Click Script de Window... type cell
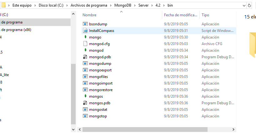Screen dimensions: 256x139 click(218, 31)
